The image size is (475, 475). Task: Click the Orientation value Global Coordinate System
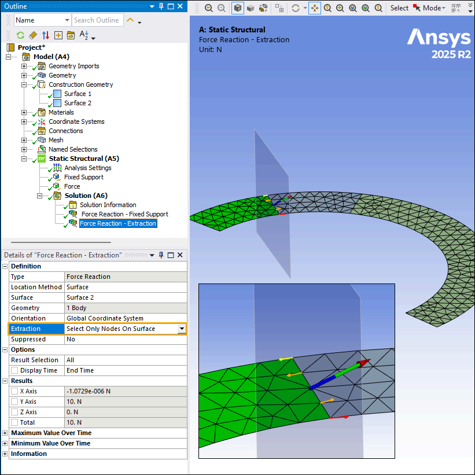pyautogui.click(x=126, y=318)
